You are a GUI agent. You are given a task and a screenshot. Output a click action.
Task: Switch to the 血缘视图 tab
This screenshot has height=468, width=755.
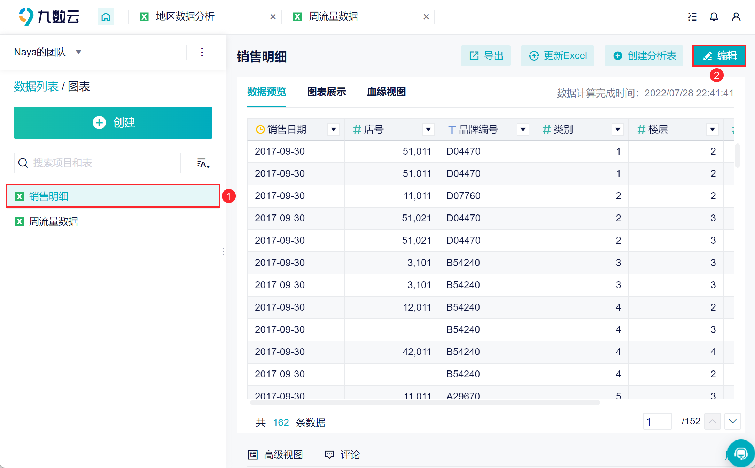tap(386, 92)
